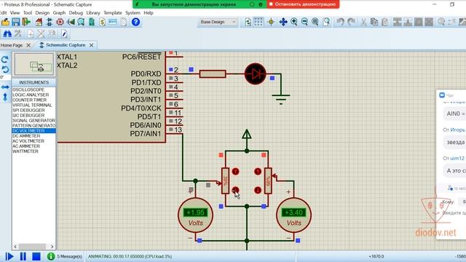Click the Play simulation button
This screenshot has height=262, width=466.
(x=9, y=256)
